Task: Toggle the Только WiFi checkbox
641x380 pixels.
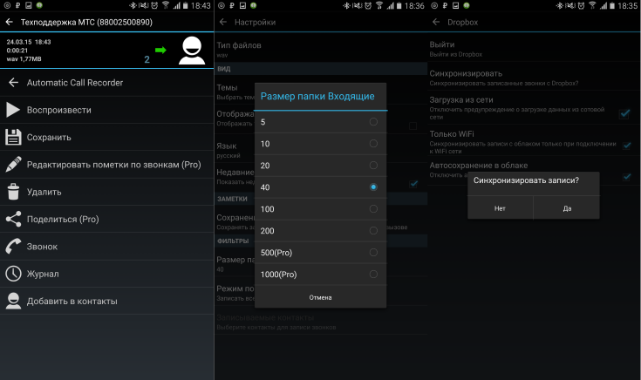Action: point(627,146)
